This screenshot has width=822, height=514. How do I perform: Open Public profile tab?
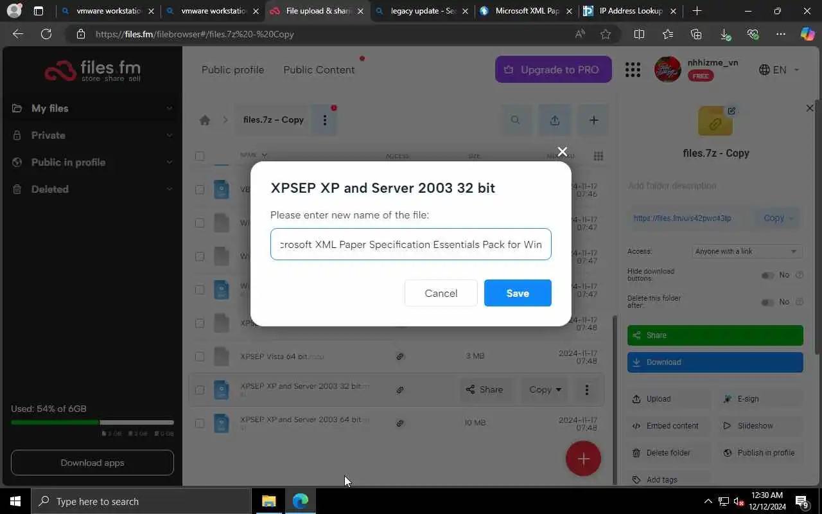pyautogui.click(x=232, y=69)
